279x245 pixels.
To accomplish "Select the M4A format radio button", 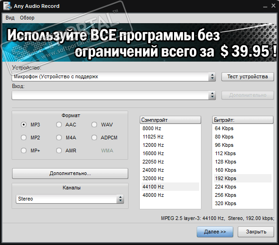I will [59, 138].
